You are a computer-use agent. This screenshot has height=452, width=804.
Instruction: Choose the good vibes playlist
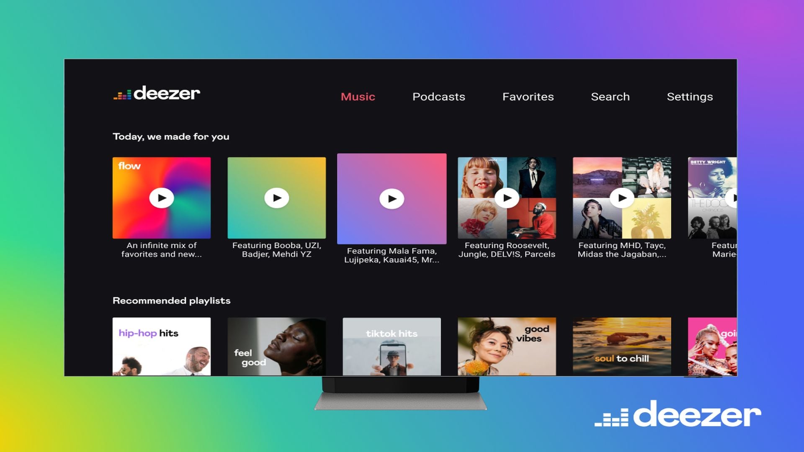tap(507, 347)
